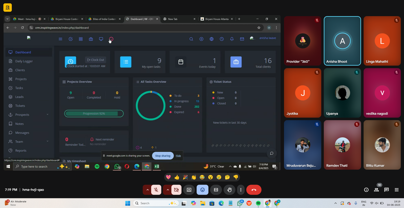The image size is (404, 208).
Task: Send the sparkling heart reaction
Action: coord(168,177)
